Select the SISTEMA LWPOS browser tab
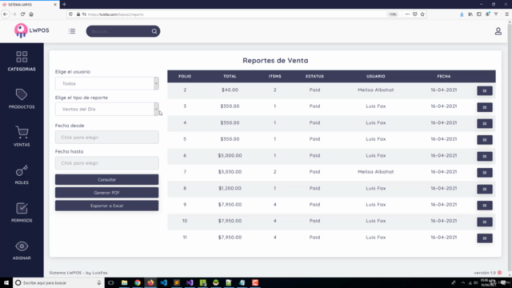The height and width of the screenshot is (288, 512). point(30,5)
